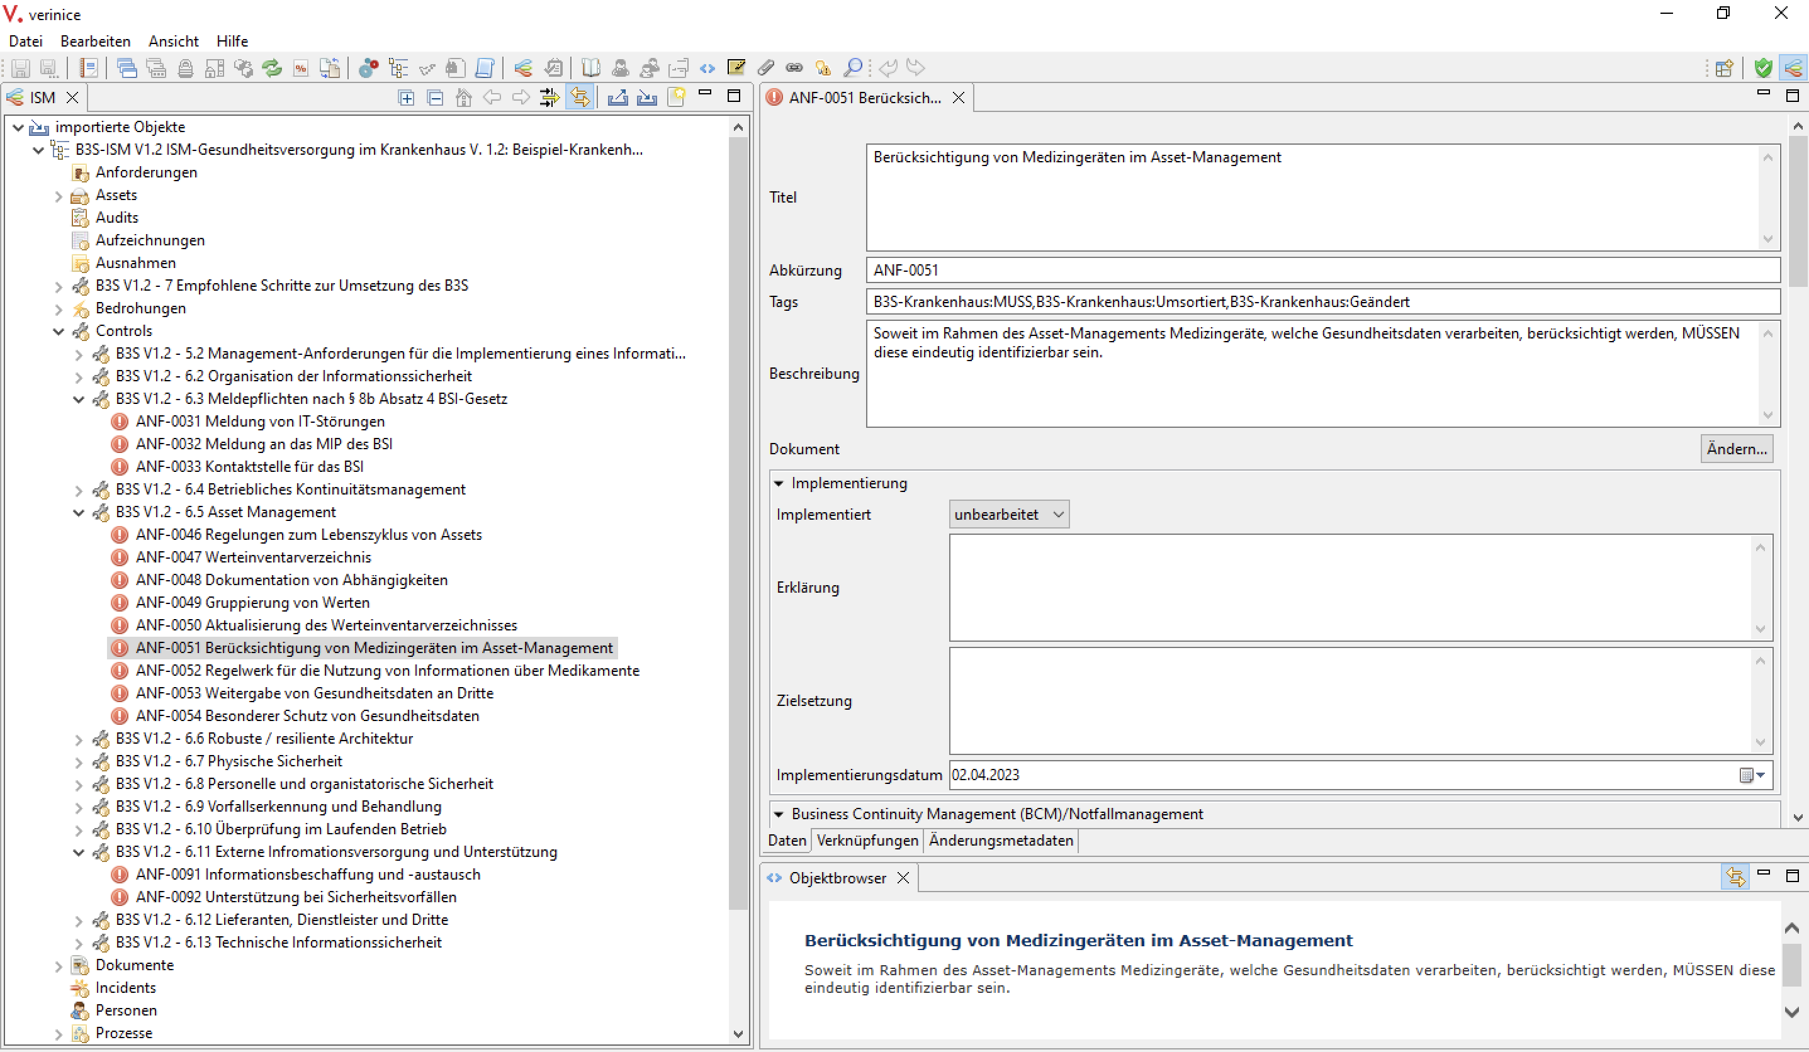The width and height of the screenshot is (1809, 1052).
Task: Close the ISM view tab
Action: coord(72,98)
